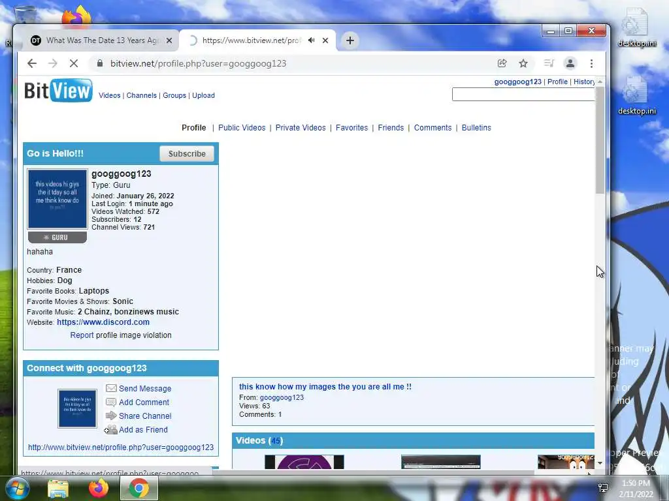This screenshot has width=669, height=501.
Task: Open the media control icon in Chrome toolbar
Action: point(549,63)
